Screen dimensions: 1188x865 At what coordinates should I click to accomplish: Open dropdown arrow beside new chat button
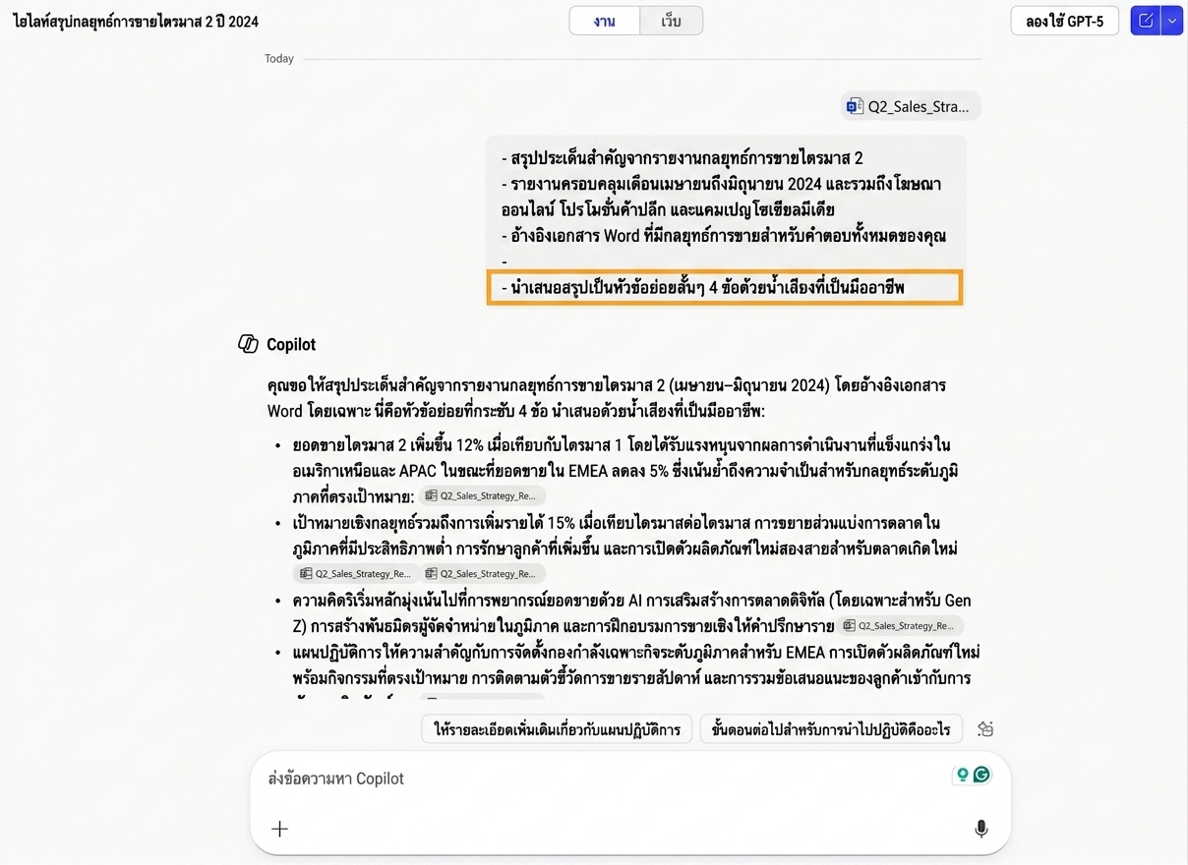point(1171,21)
